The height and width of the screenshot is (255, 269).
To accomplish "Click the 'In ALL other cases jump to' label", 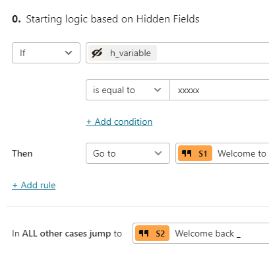I will [x=67, y=233].
